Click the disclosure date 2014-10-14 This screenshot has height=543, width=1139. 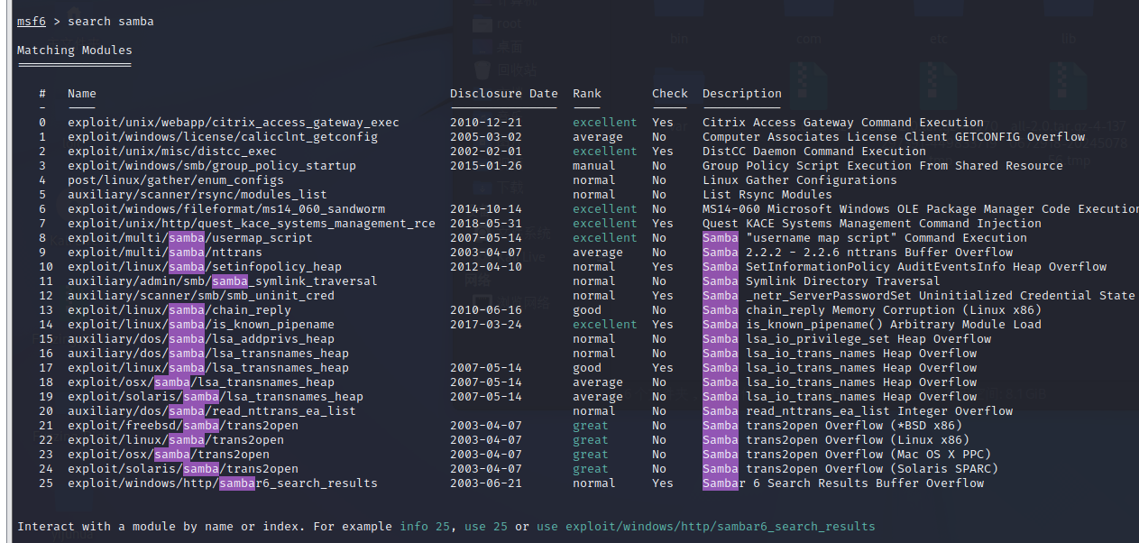click(486, 208)
